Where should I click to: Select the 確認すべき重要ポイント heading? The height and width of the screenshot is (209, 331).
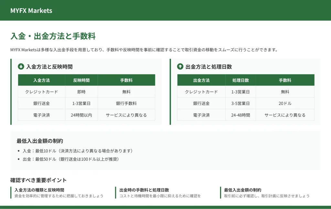[38, 180]
